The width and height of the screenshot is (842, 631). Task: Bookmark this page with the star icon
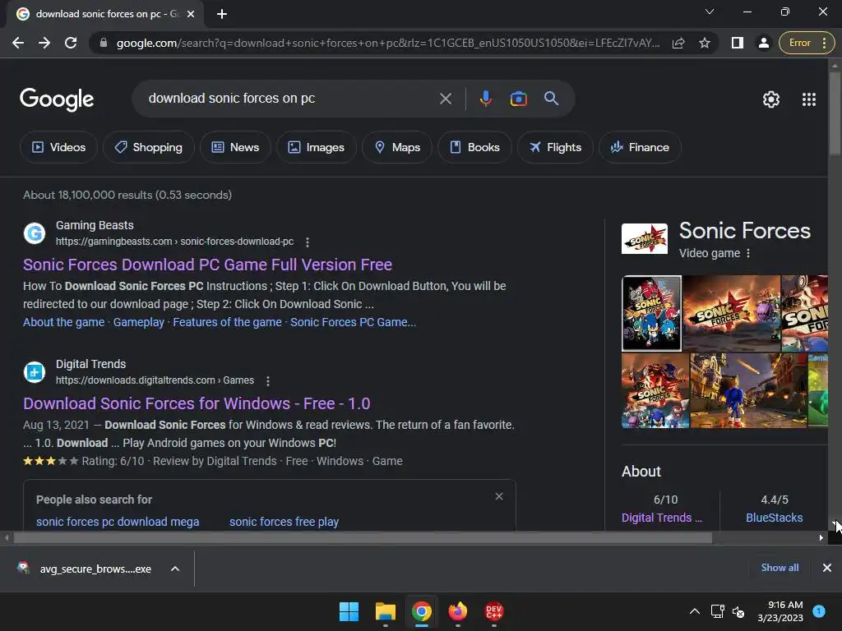tap(705, 43)
